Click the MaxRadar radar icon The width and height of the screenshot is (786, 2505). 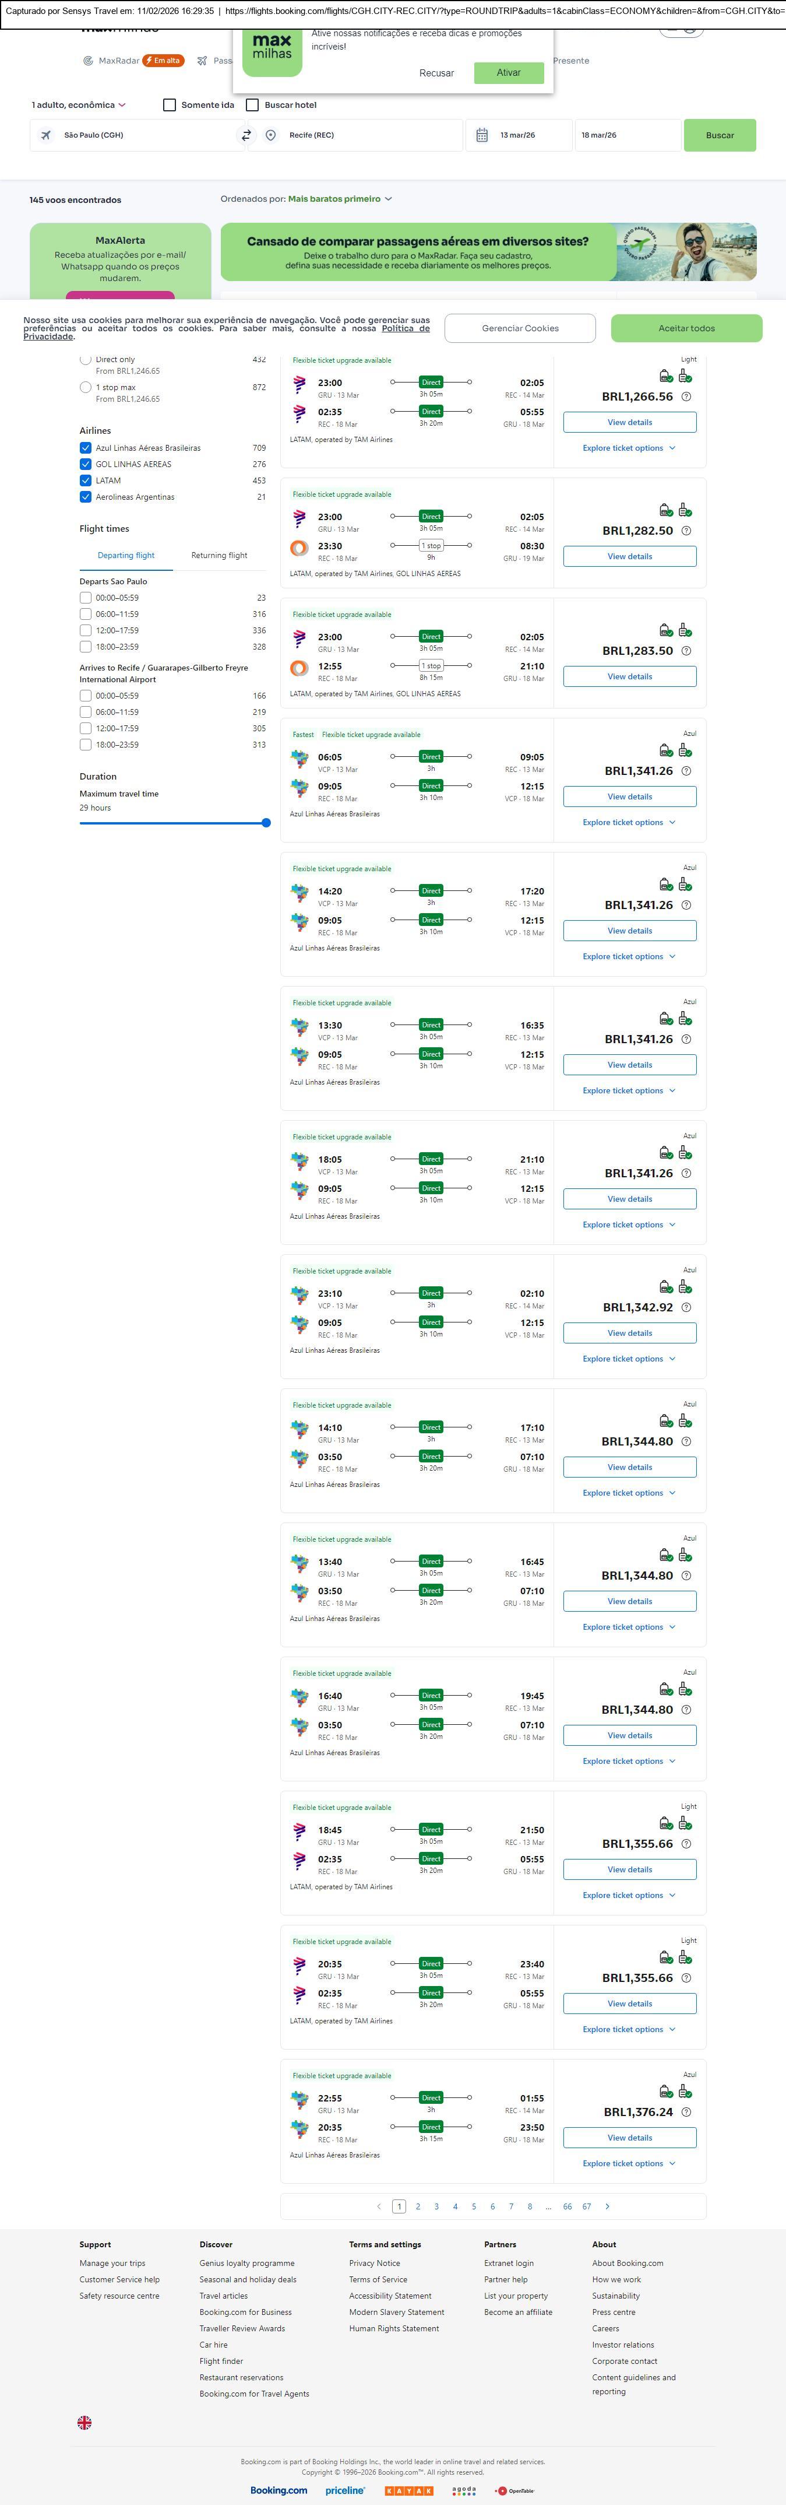point(89,60)
